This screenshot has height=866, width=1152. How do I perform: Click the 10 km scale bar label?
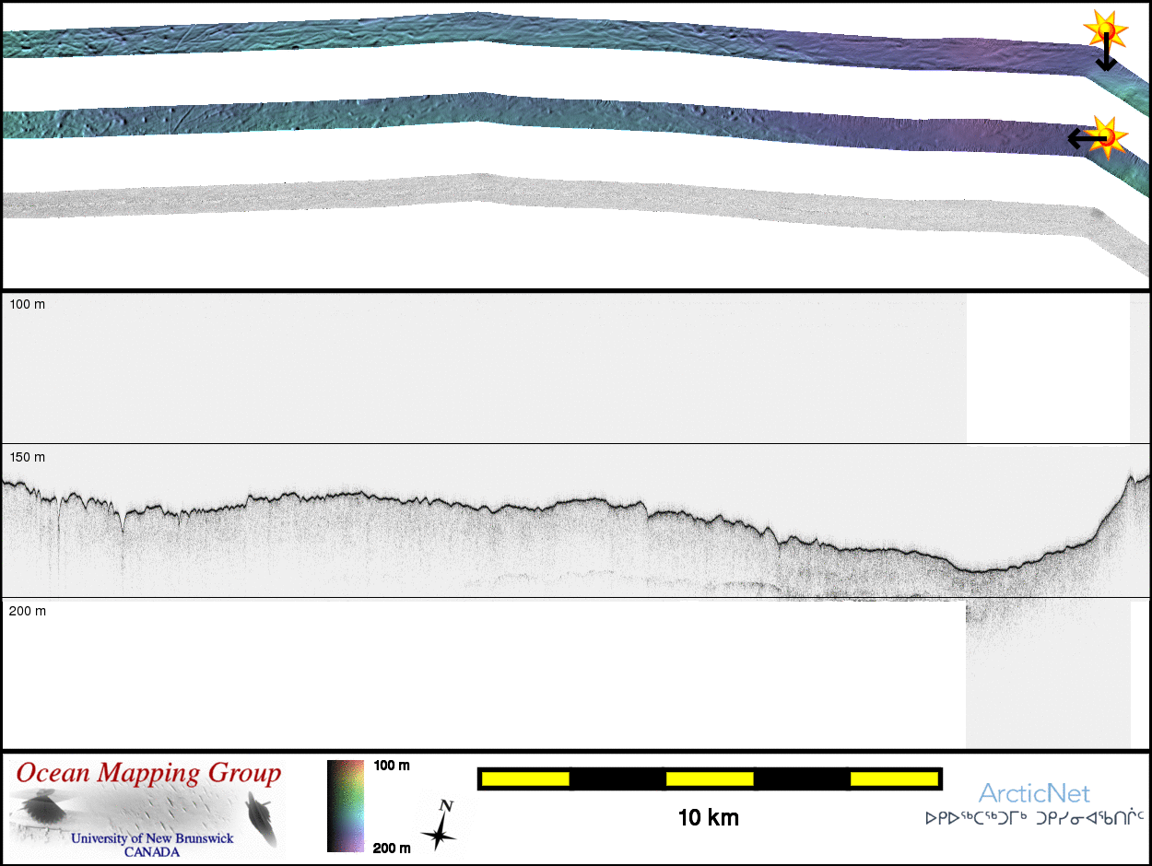coord(708,818)
